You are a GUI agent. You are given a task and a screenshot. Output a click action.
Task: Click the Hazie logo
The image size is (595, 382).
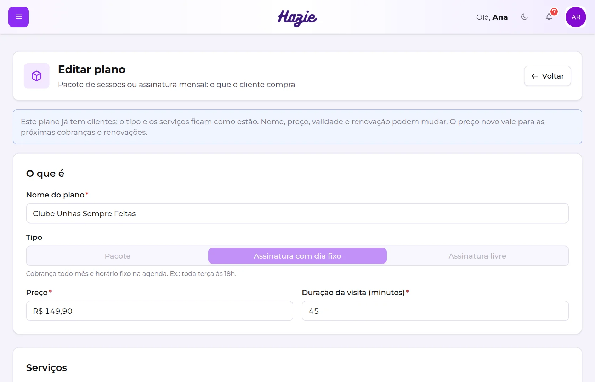[x=297, y=18]
